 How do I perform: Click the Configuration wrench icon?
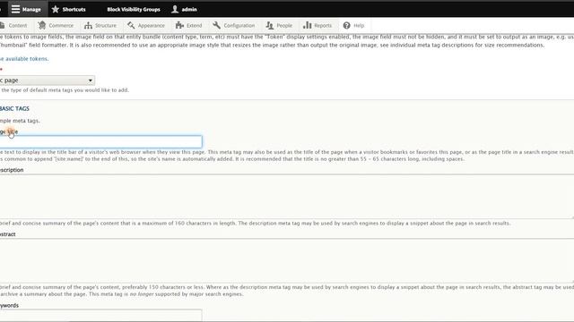pos(217,25)
